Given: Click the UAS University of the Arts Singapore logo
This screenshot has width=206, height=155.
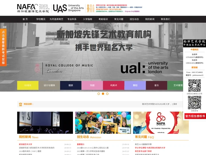Looking at the screenshot, I should pyautogui.click(x=68, y=8).
